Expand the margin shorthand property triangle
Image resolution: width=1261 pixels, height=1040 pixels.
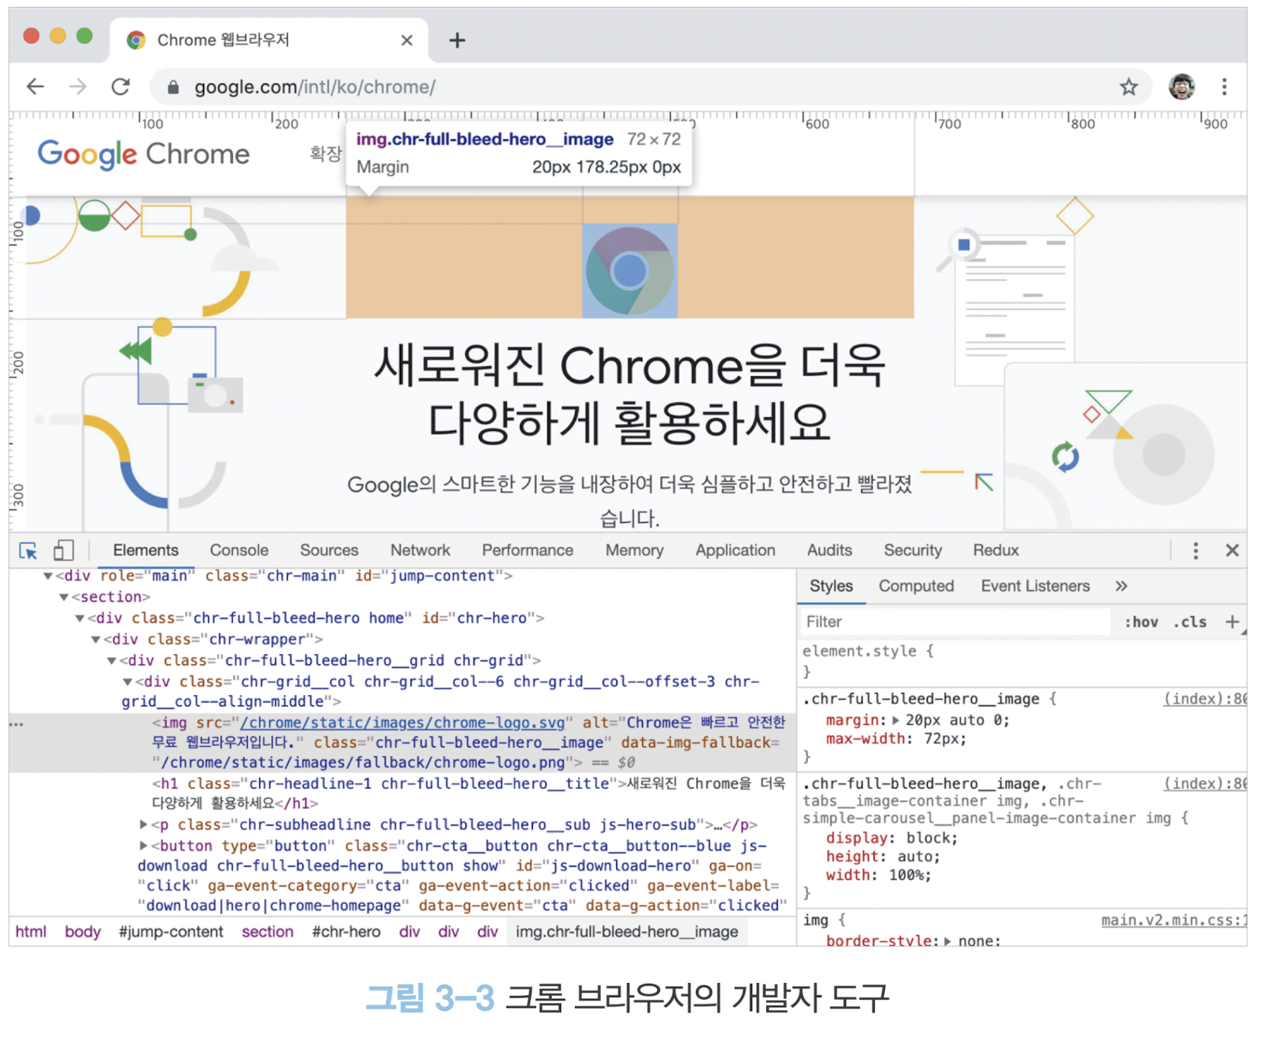tap(895, 720)
